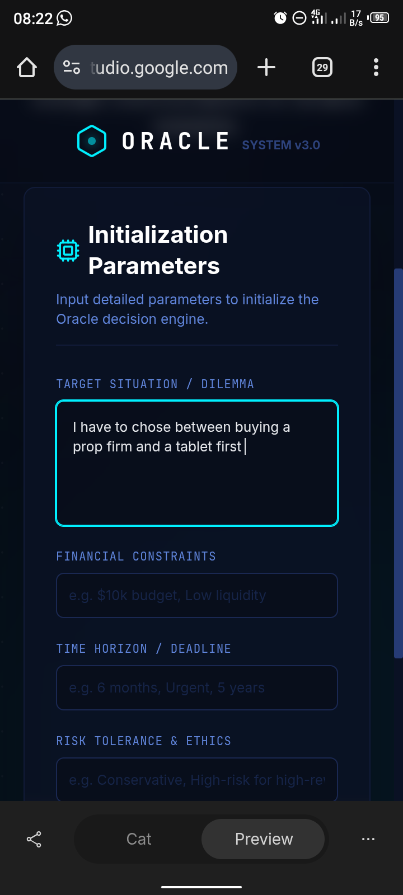Tap the browser home icon

click(x=27, y=68)
